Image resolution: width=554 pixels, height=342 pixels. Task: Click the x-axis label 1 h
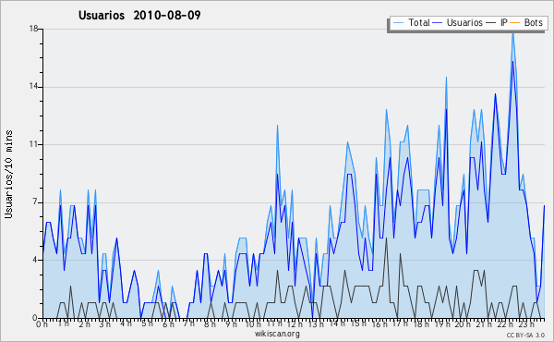63,324
